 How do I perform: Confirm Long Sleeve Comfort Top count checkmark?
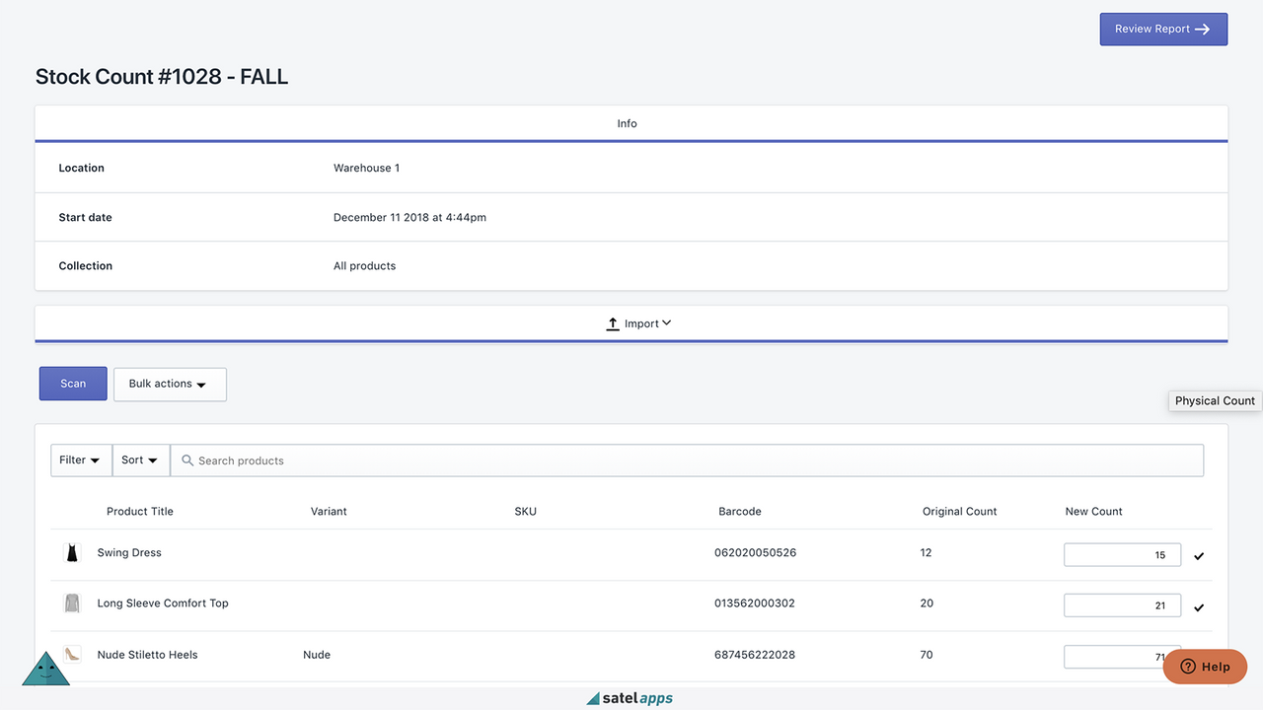tap(1199, 607)
